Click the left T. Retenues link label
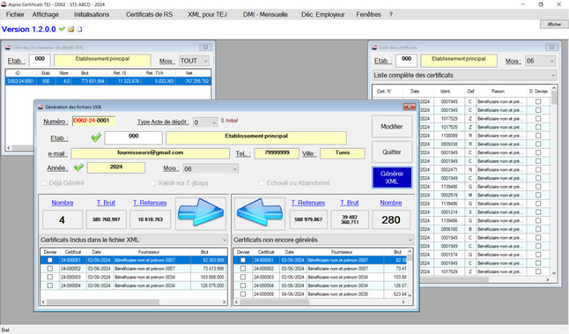The image size is (569, 334). (150, 203)
